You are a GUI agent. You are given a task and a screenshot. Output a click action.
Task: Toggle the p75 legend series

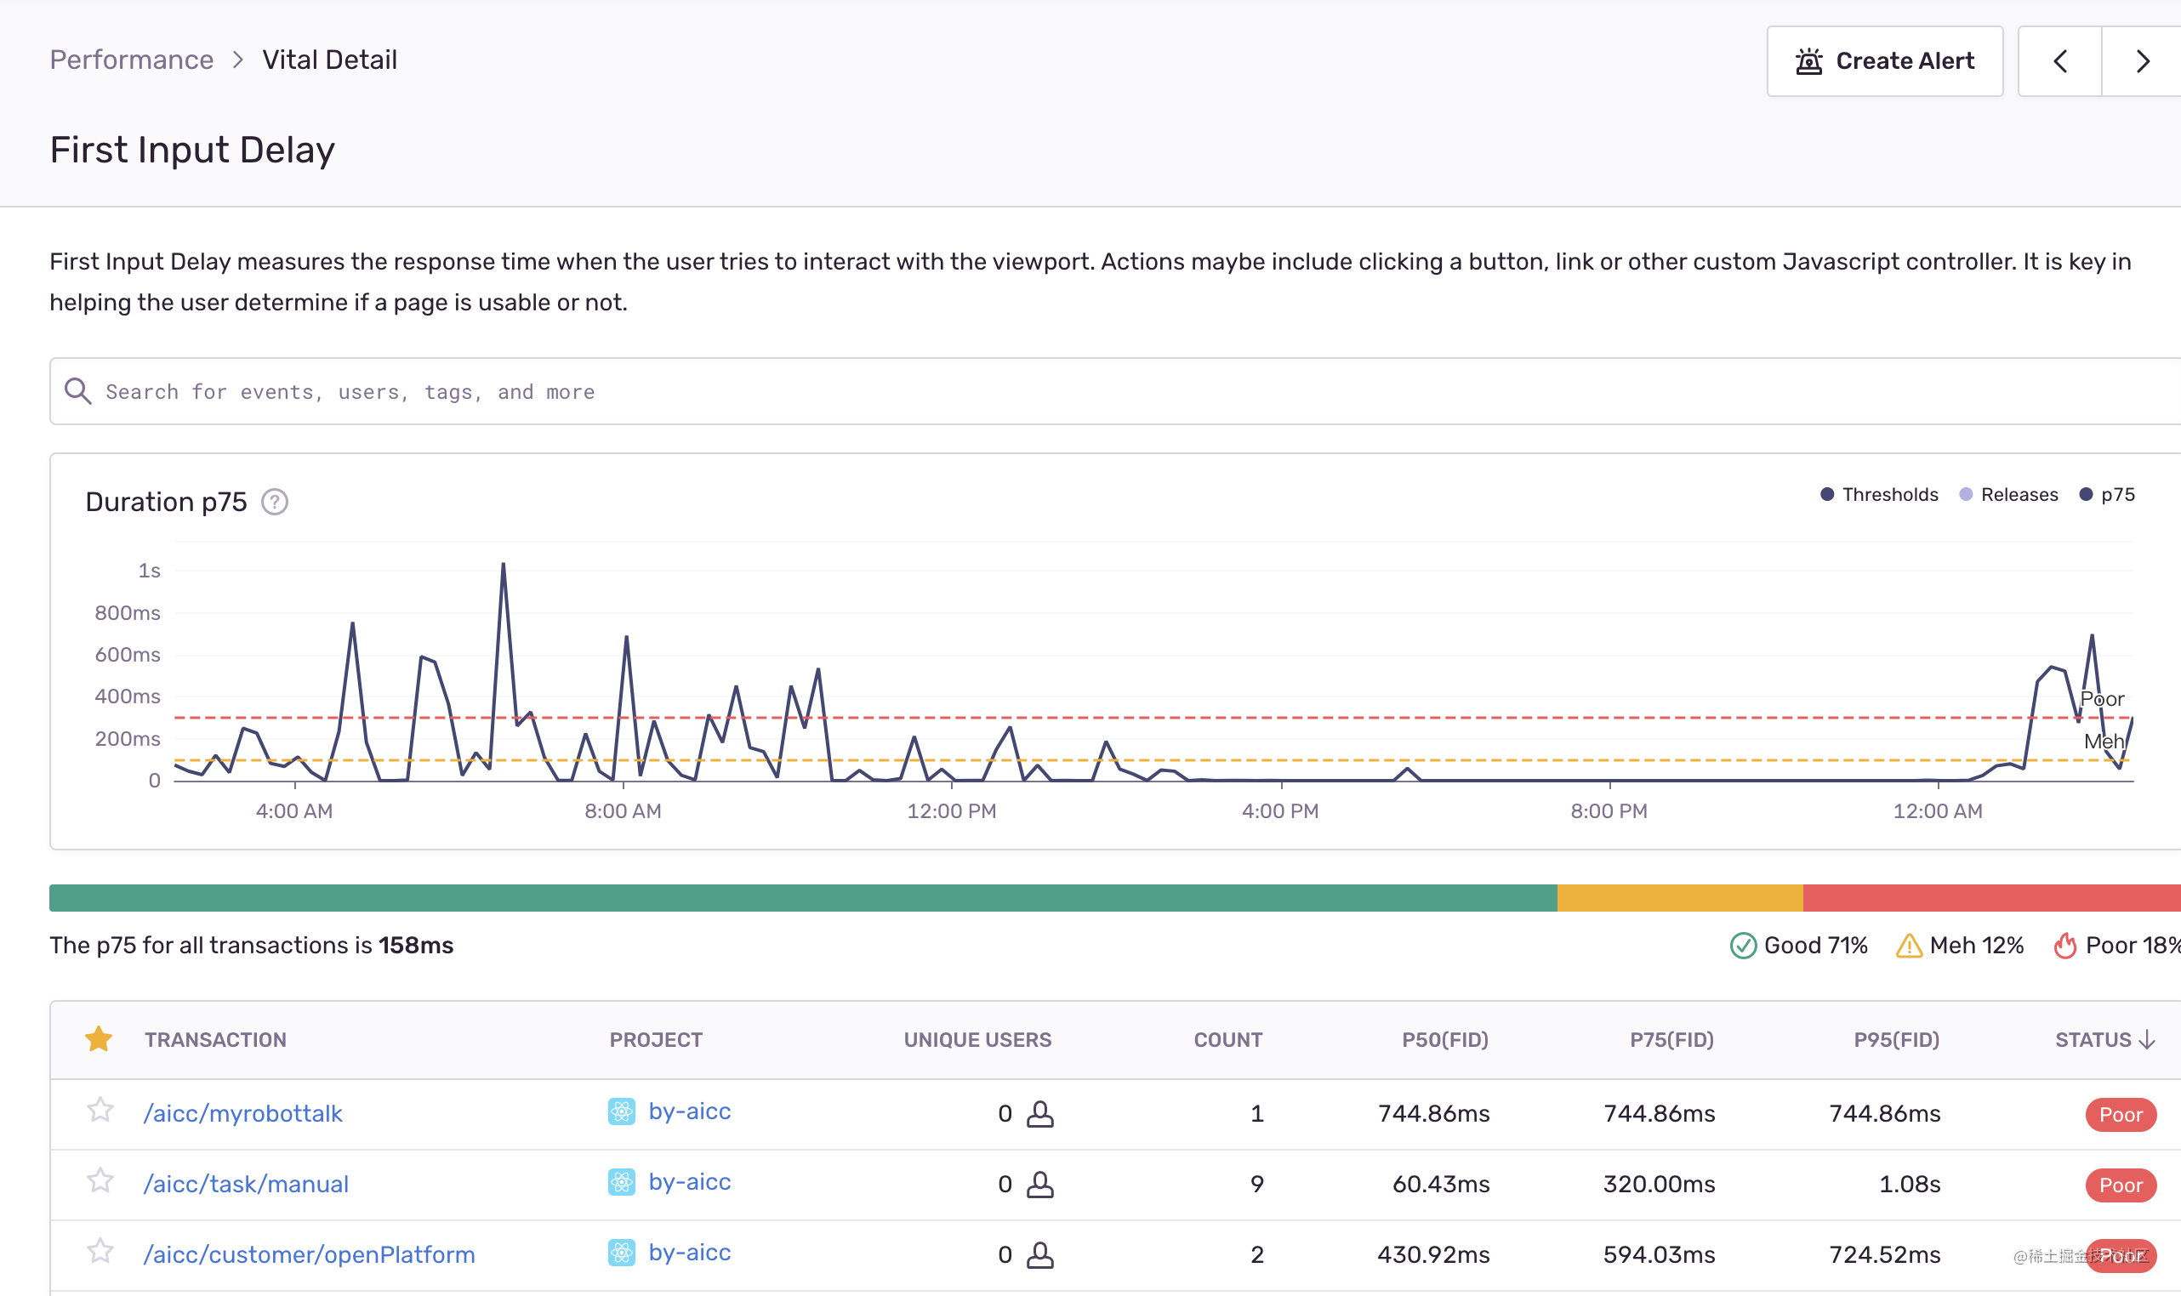[2107, 494]
